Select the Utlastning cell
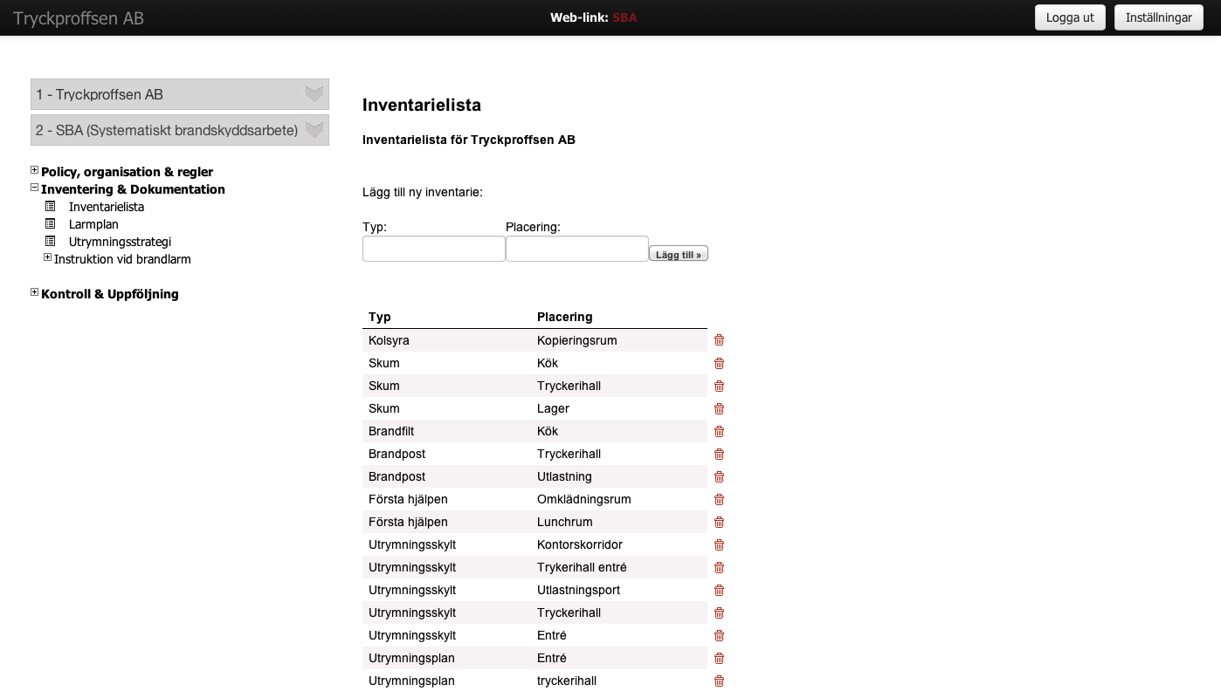 pos(564,476)
